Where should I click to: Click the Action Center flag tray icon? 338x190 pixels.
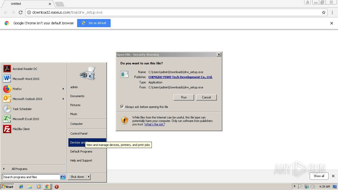(x=300, y=187)
